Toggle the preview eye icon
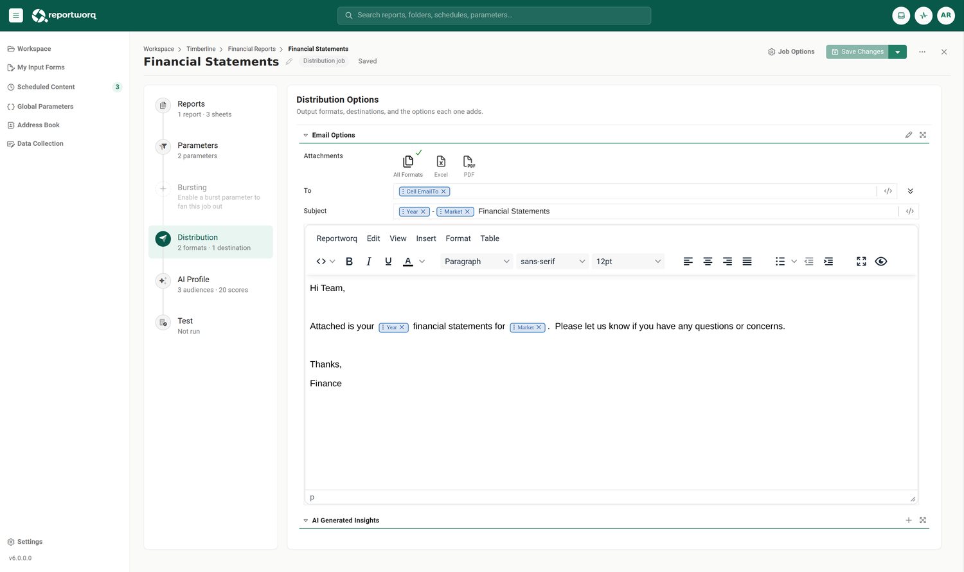Viewport: 964px width, 572px height. pos(881,262)
